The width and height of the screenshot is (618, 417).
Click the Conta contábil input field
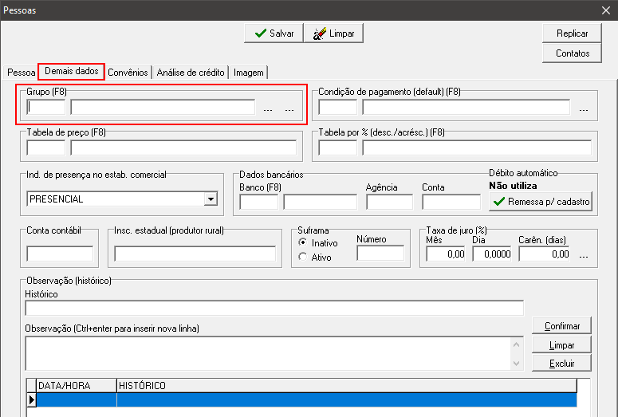pos(60,254)
